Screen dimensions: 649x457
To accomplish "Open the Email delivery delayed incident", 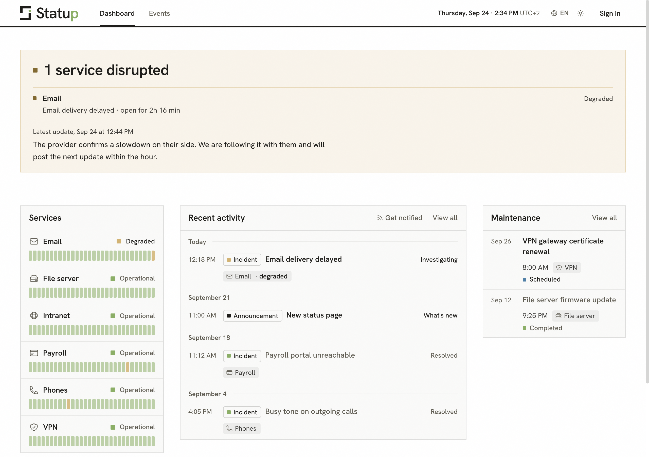I will [x=303, y=259].
